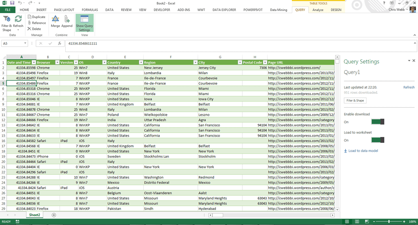418x225 pixels.
Task: Click the Reference command in the ribbon
Action: 37,23
